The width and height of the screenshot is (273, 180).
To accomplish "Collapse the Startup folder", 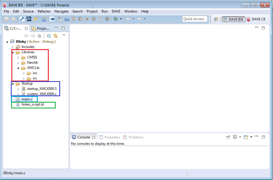I will [13, 84].
